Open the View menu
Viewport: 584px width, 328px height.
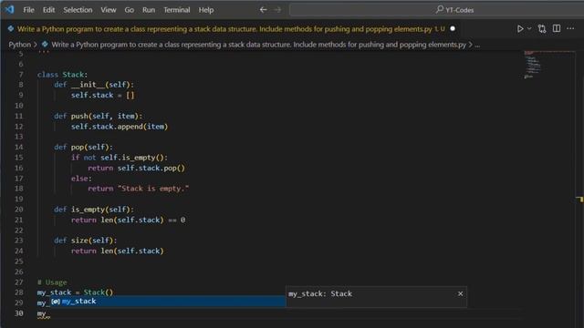(109, 10)
